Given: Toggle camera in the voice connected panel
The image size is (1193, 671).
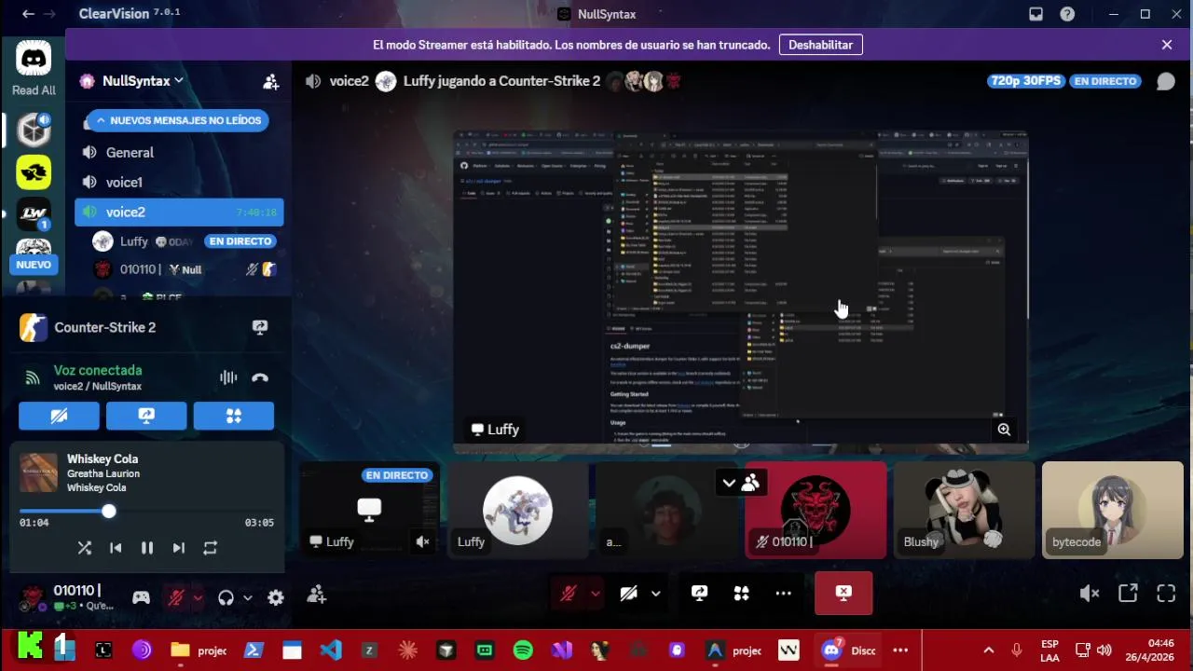Looking at the screenshot, I should (59, 417).
